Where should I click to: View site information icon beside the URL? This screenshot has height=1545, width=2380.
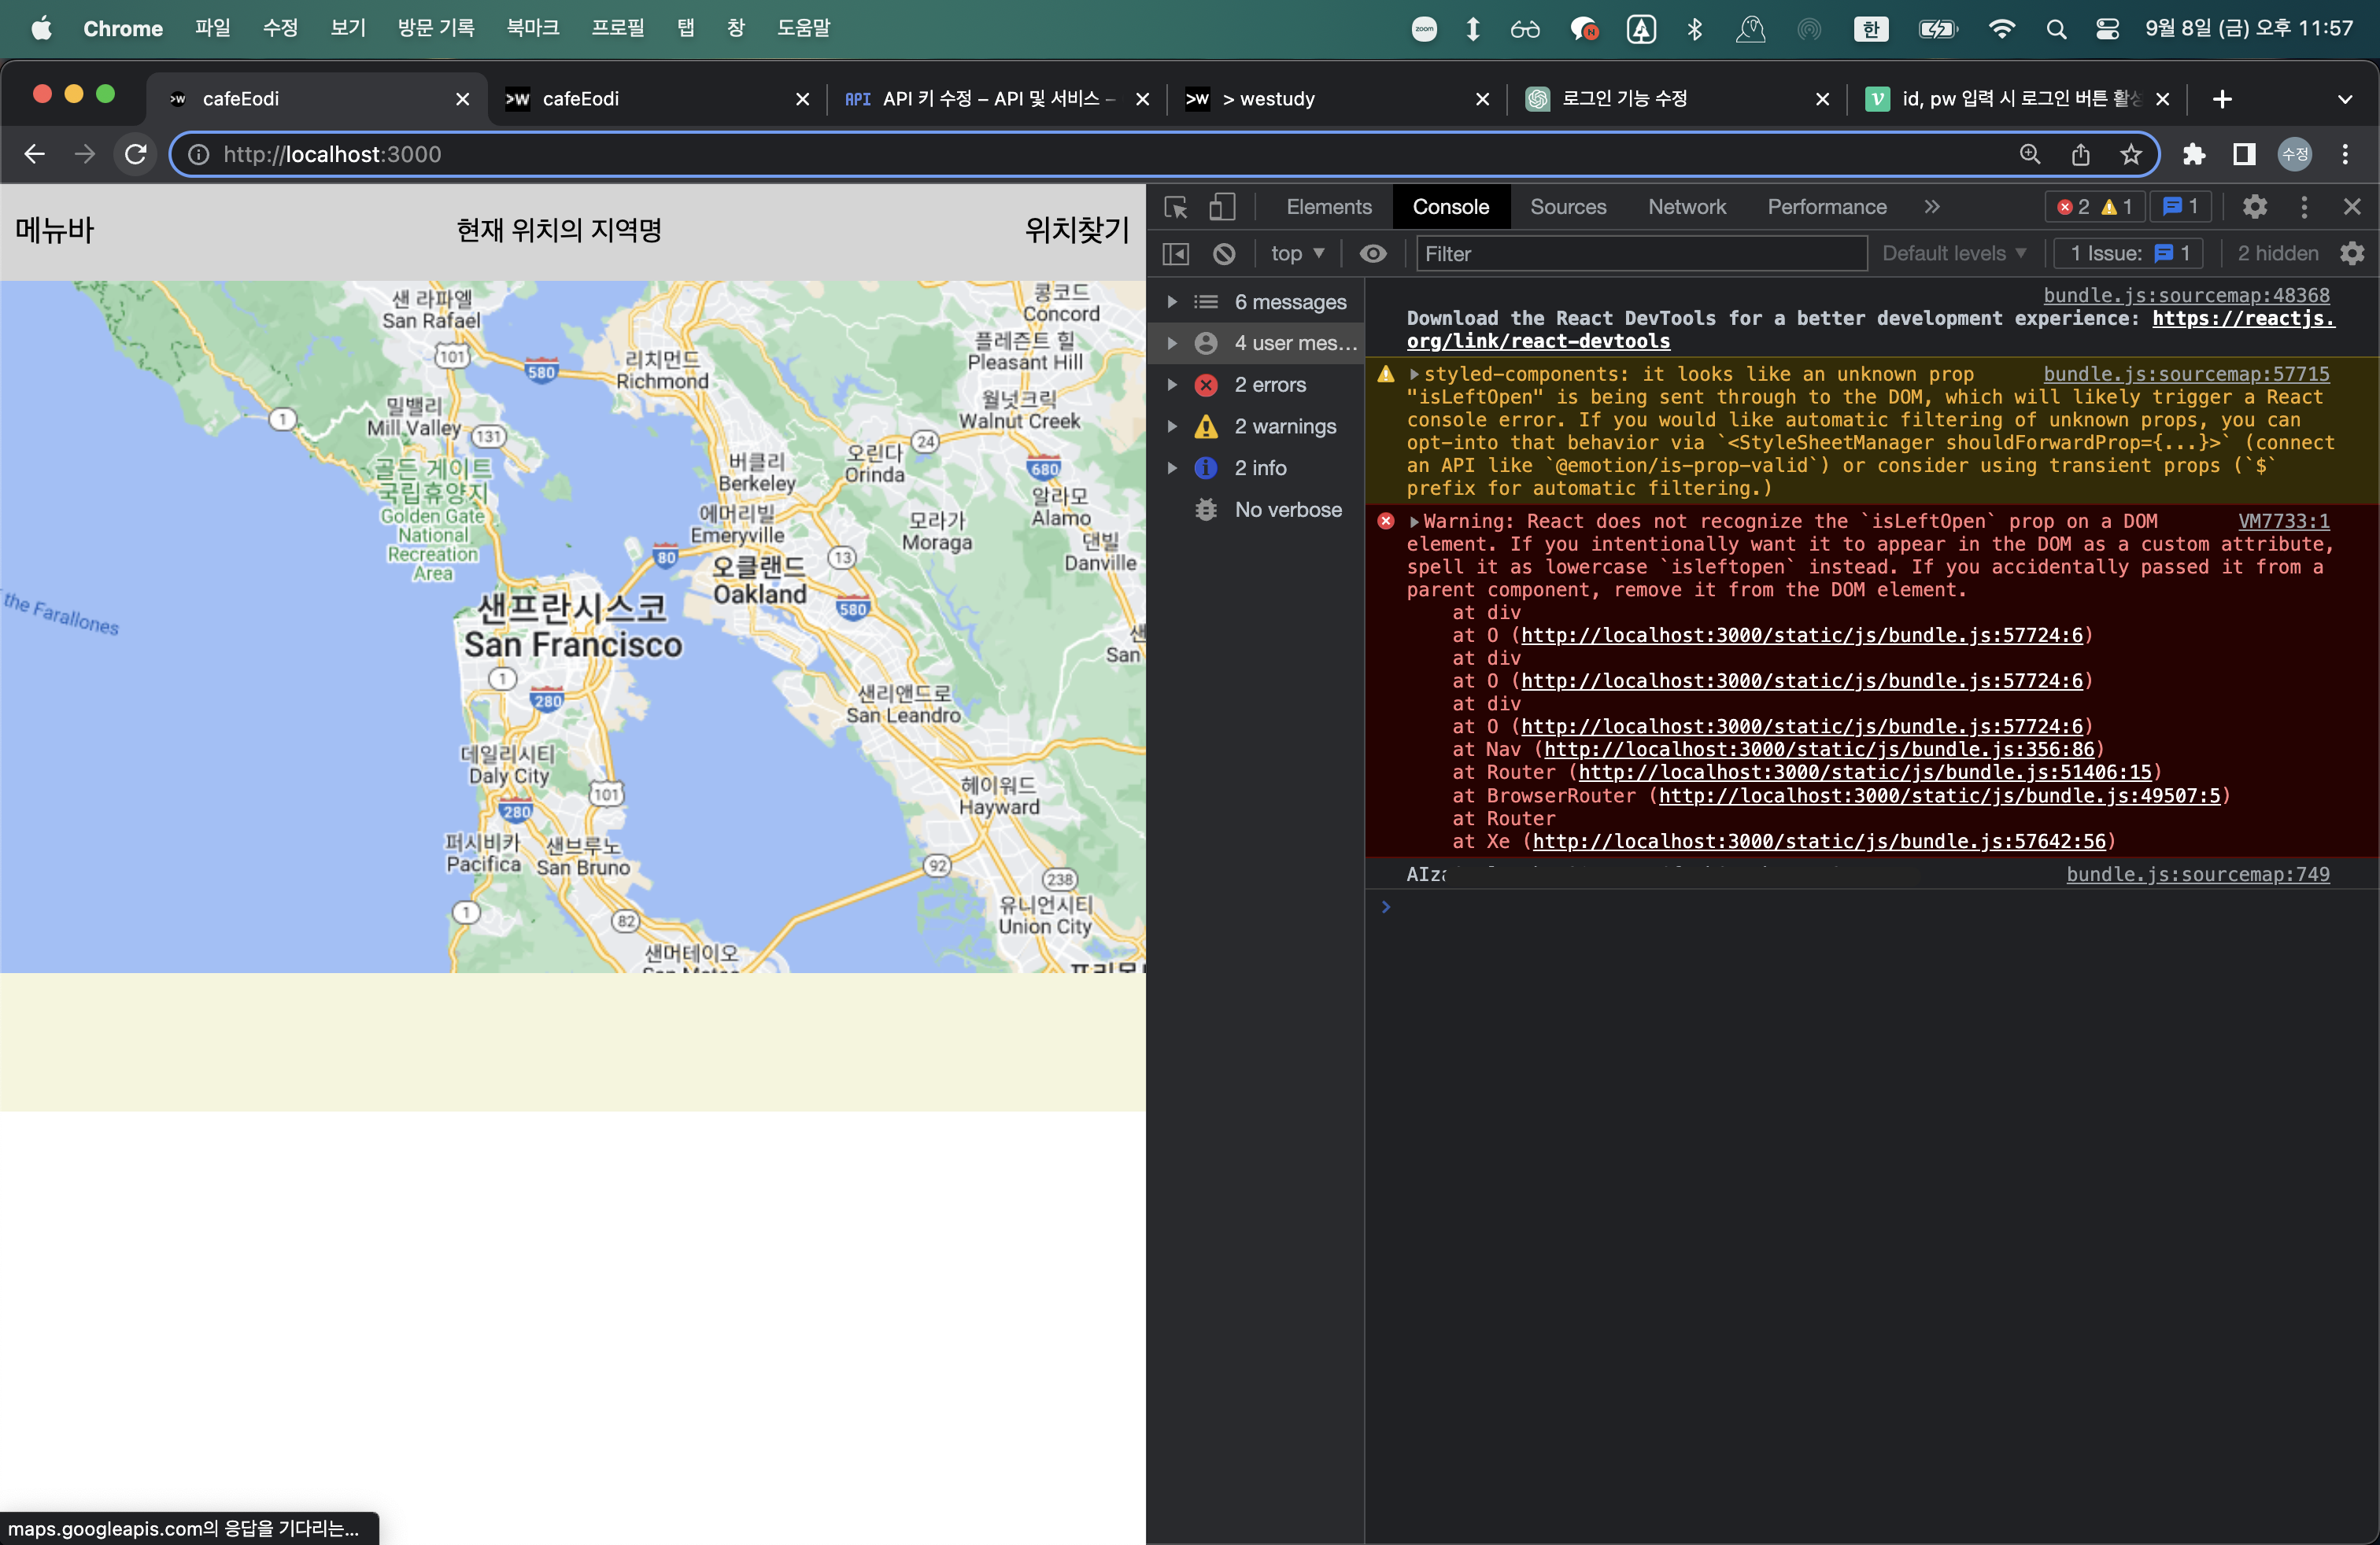pos(199,154)
